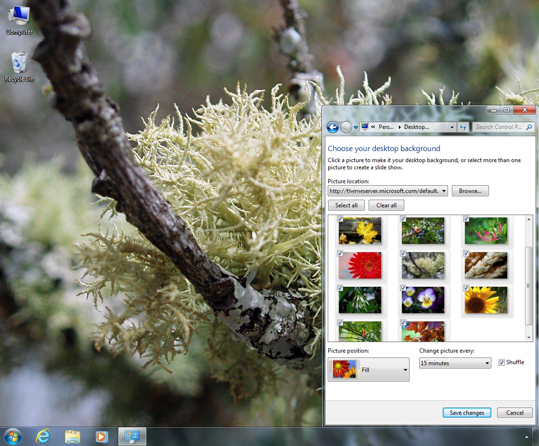The image size is (539, 446).
Task: Uncheck the pink heliconia picture checkbox
Action: coord(466,218)
